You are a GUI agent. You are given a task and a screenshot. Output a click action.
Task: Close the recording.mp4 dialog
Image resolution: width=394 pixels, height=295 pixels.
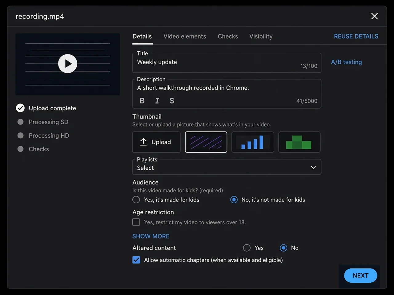click(x=374, y=16)
